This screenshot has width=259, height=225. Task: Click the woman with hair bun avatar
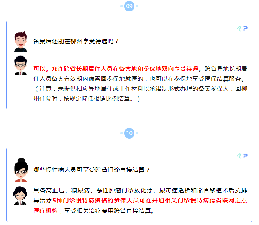(21, 170)
